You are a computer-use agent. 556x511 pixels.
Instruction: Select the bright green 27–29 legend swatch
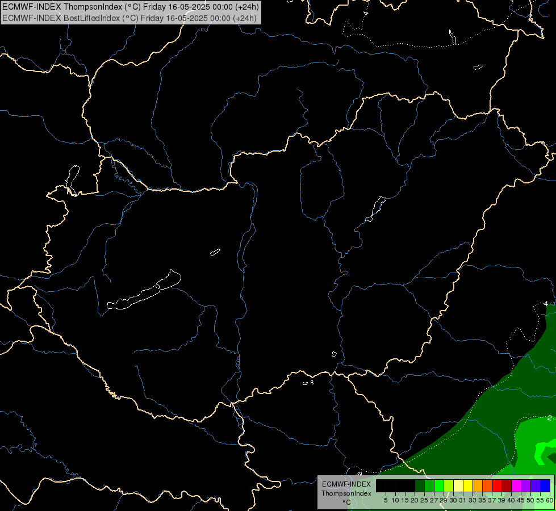click(x=439, y=485)
